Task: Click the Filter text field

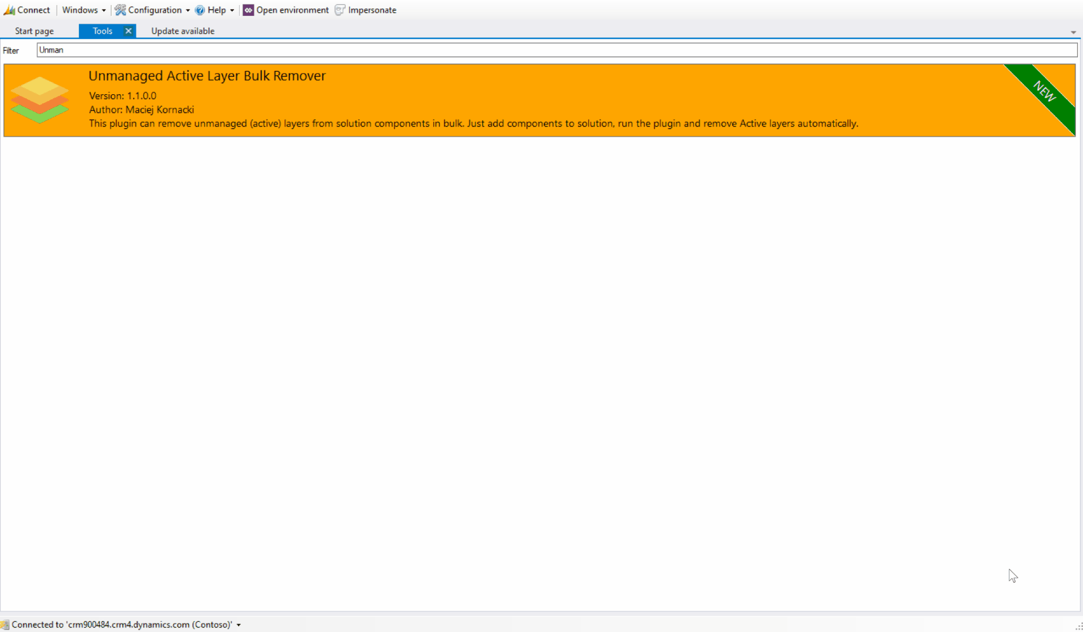Action: [x=556, y=50]
